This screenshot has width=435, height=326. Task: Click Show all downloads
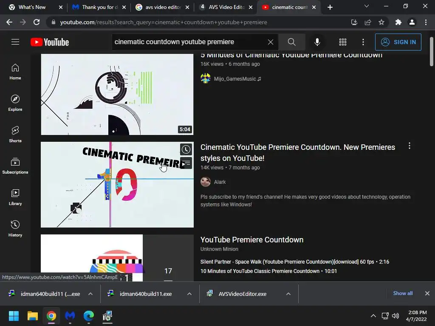click(x=403, y=293)
